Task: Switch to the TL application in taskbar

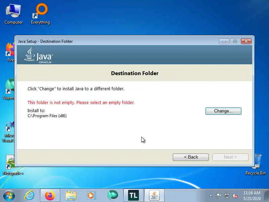Action: point(133,195)
